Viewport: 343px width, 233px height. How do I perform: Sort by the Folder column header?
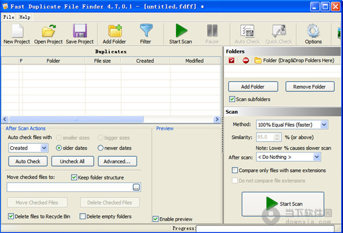pyautogui.click(x=53, y=61)
